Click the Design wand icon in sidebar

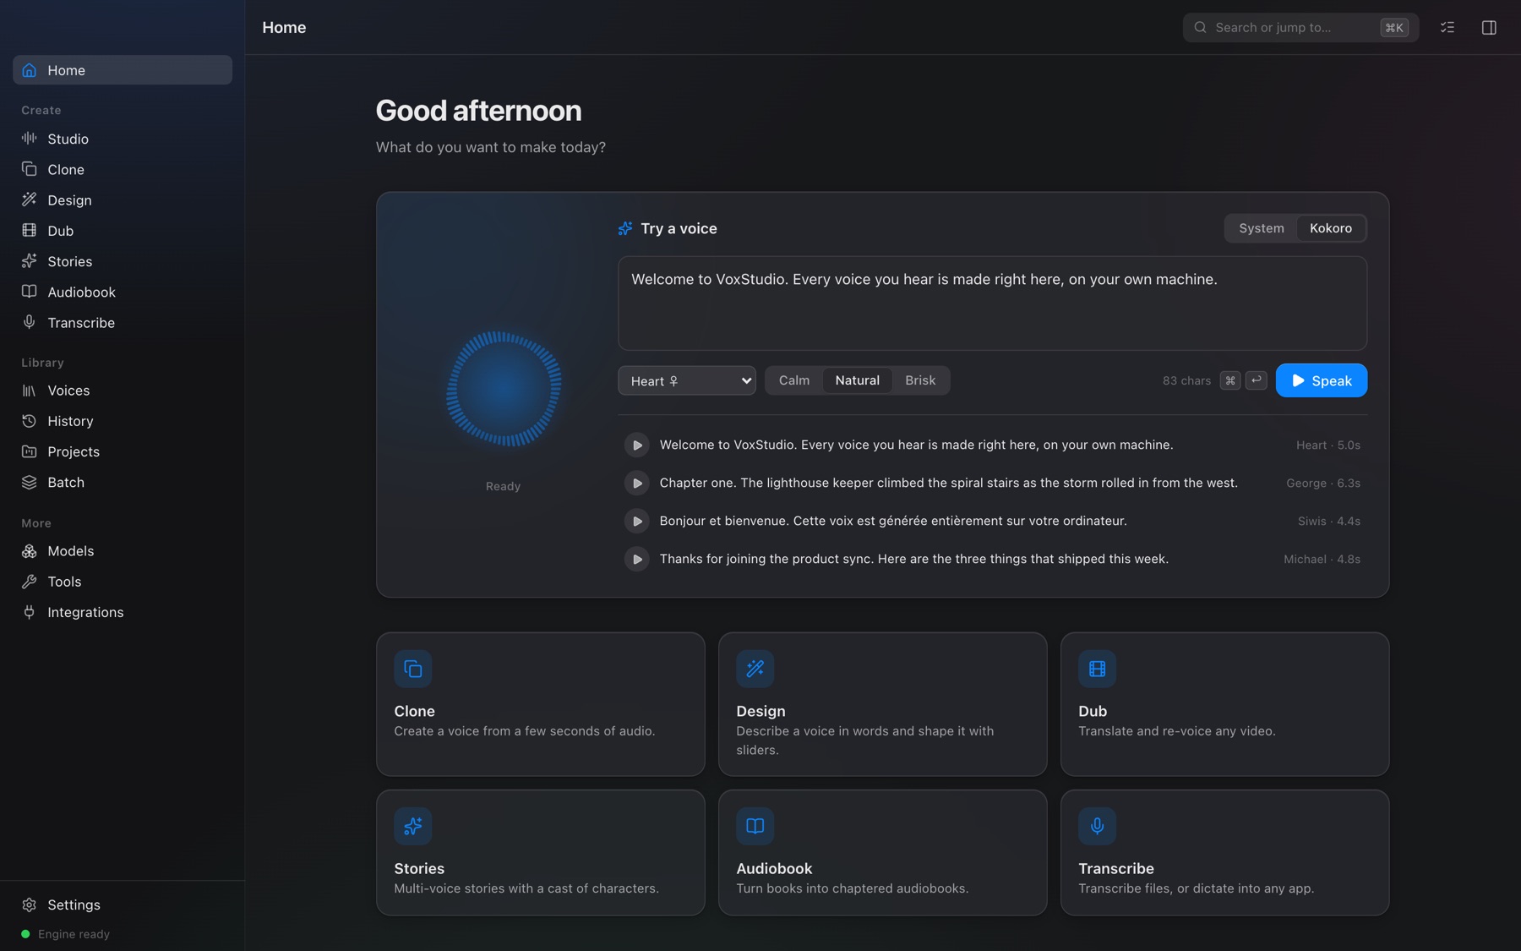pyautogui.click(x=29, y=199)
